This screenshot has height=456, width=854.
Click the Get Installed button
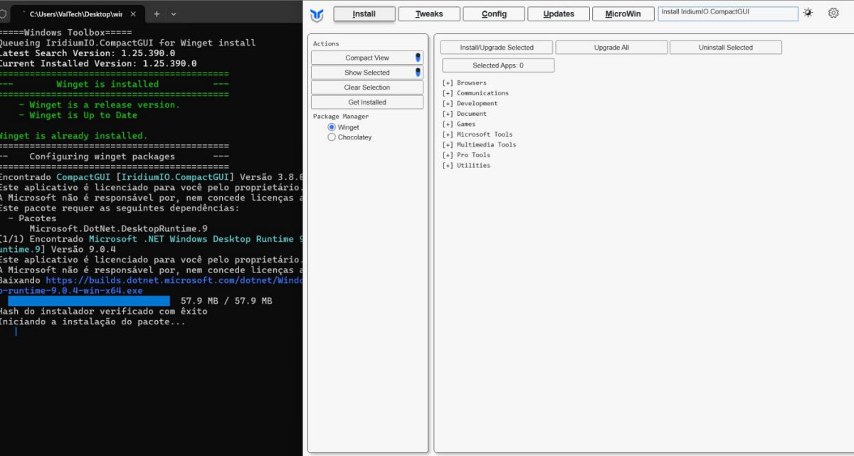click(367, 102)
